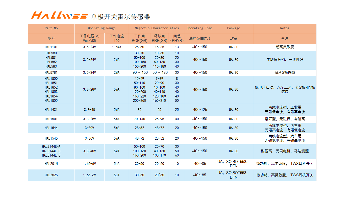
Task: Select part number HAL580
Action: 51,53
